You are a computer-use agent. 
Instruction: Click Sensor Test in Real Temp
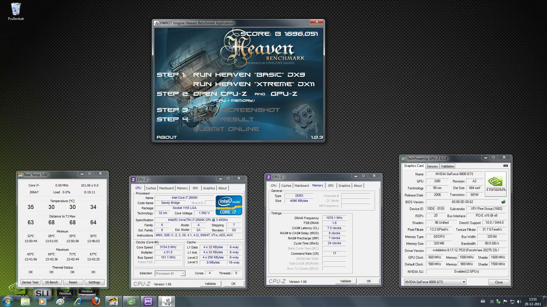(x=30, y=282)
